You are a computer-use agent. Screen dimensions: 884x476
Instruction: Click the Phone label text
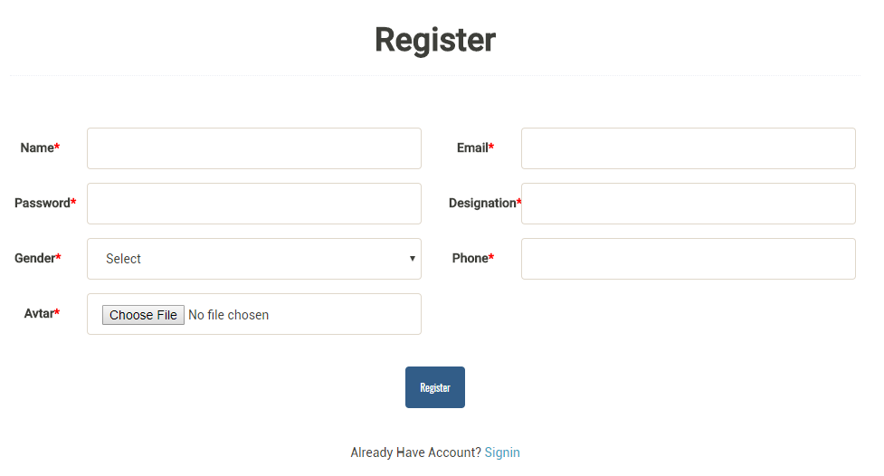click(471, 258)
